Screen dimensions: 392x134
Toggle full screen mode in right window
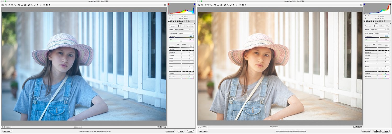(361, 5)
